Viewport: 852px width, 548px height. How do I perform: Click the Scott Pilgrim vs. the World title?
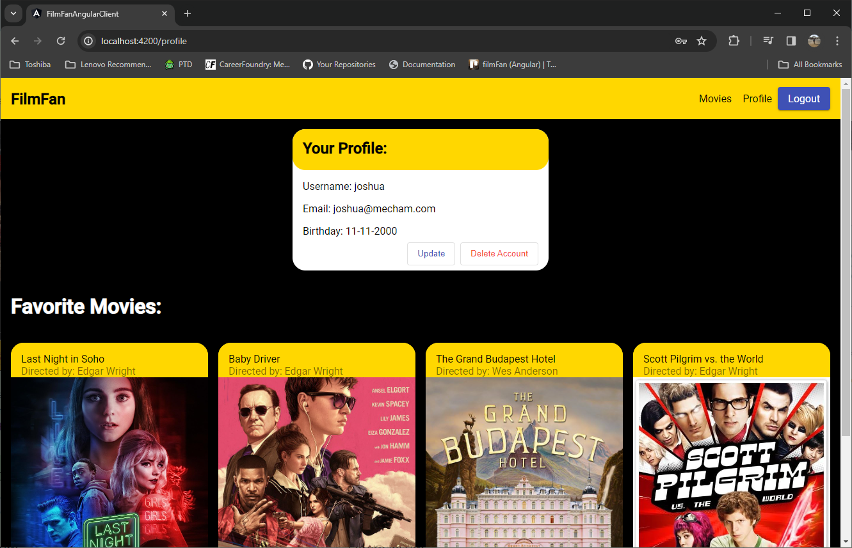pos(703,359)
